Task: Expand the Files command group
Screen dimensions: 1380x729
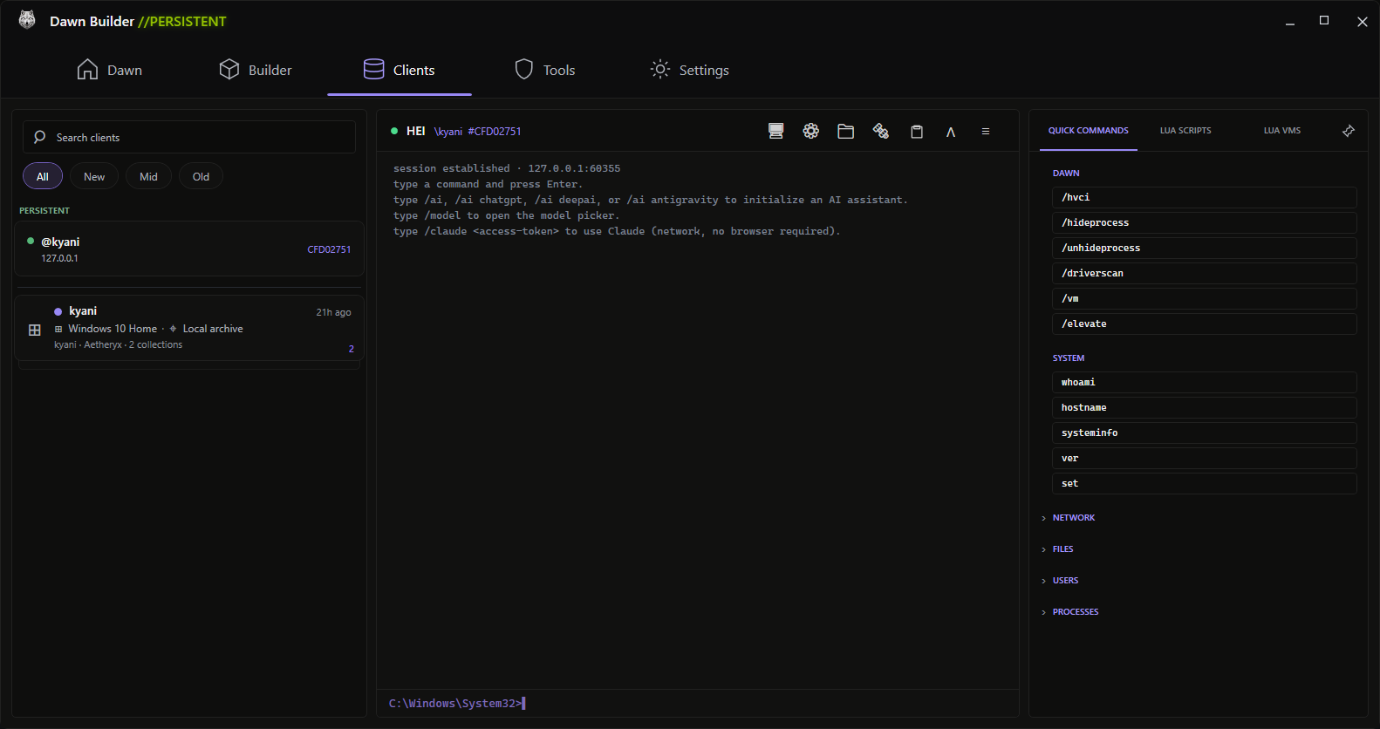Action: [x=1058, y=549]
